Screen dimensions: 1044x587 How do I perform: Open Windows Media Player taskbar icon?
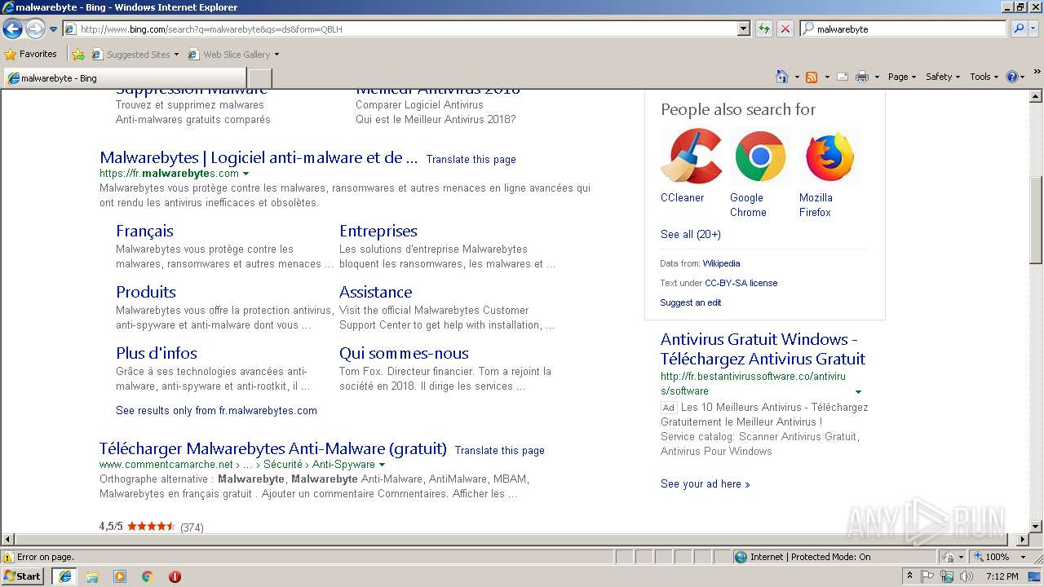click(120, 576)
